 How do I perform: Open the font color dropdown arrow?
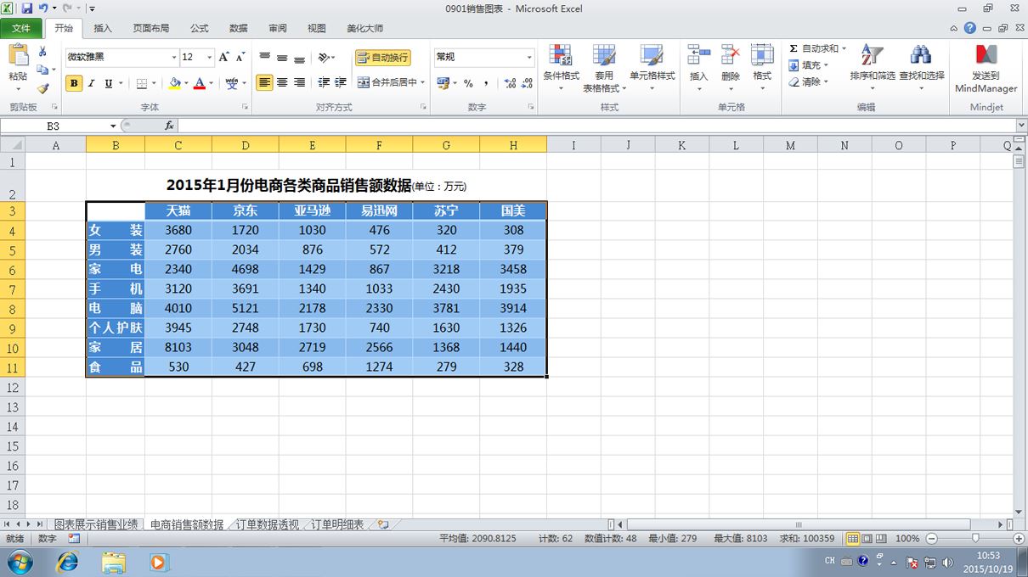(211, 83)
